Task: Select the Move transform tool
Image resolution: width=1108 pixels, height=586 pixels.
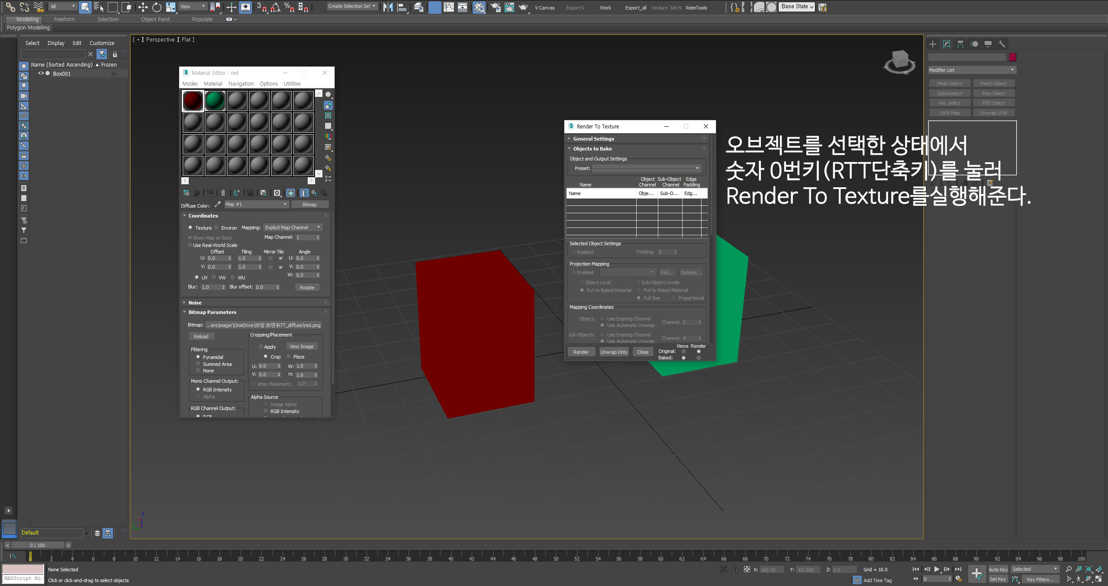Action: 142,7
